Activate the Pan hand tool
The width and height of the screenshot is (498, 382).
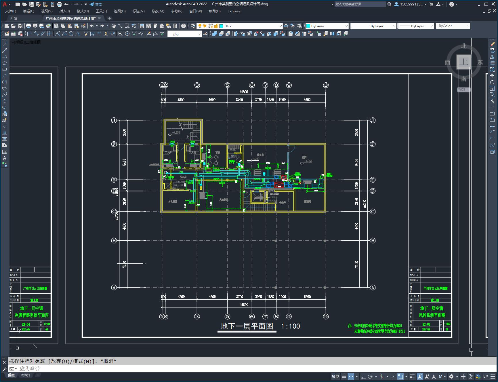[x=114, y=26]
